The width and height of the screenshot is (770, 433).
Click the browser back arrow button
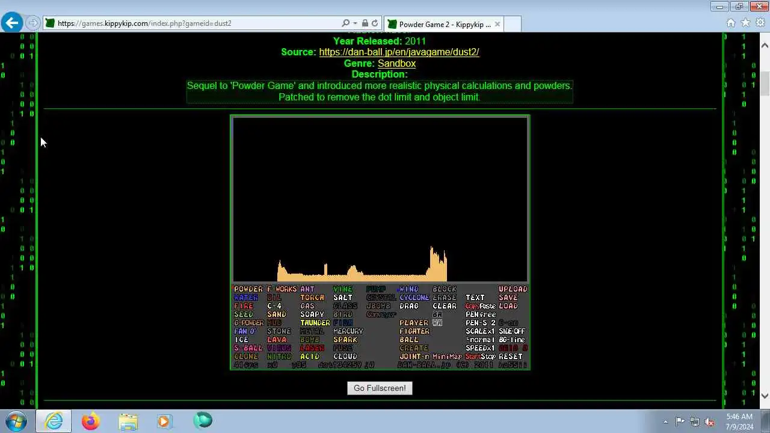[x=12, y=23]
